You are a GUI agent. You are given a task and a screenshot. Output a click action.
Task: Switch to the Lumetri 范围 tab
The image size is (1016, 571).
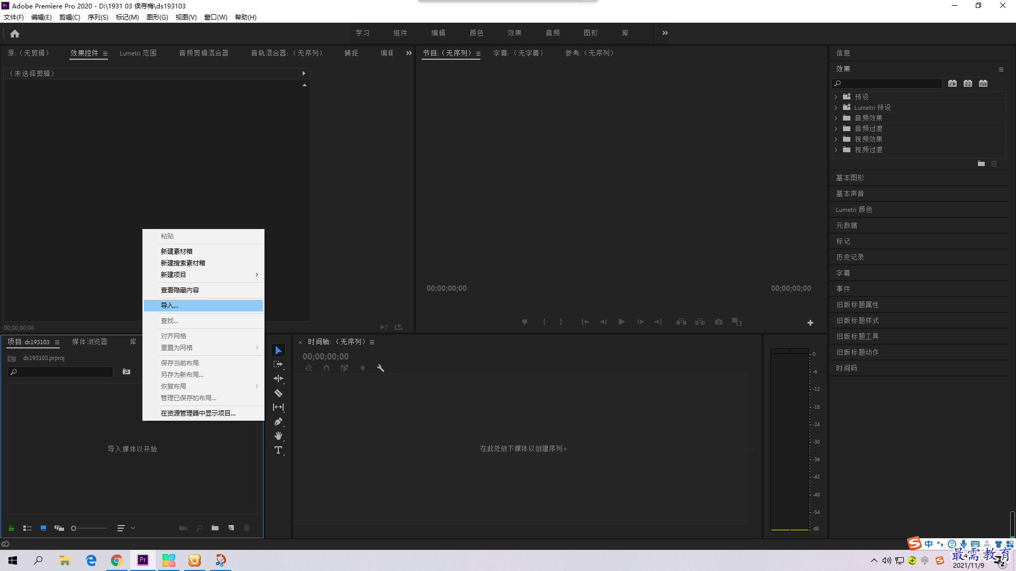pyautogui.click(x=138, y=53)
